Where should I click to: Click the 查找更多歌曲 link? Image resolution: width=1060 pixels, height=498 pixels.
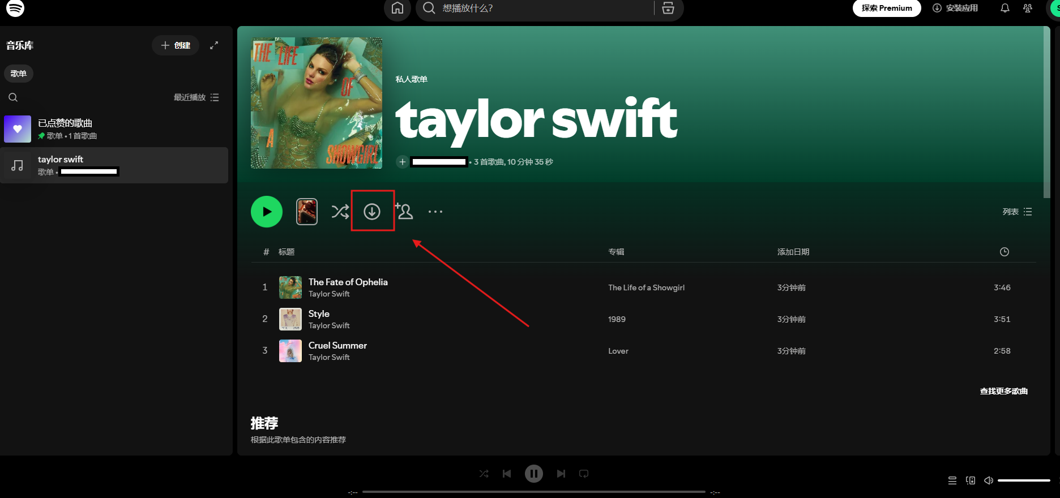point(1003,391)
